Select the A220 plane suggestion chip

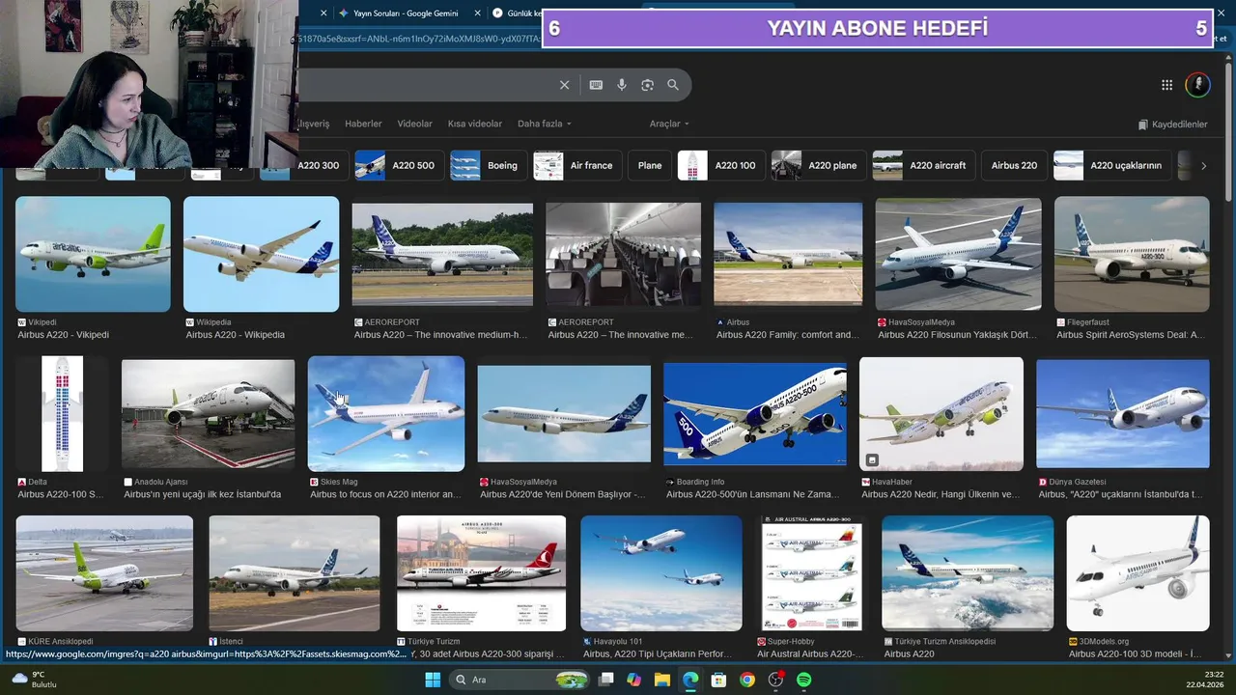click(817, 165)
